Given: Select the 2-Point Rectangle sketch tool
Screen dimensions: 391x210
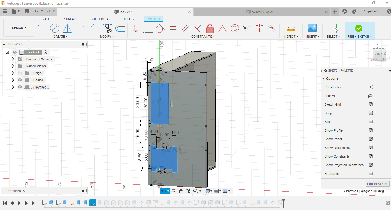Looking at the screenshot, I should (x=42, y=28).
